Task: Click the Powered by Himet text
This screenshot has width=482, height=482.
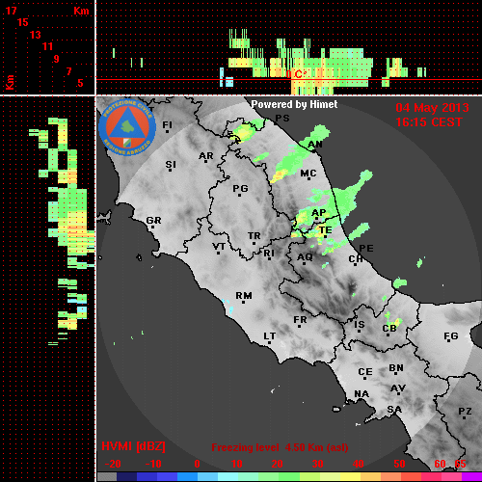Action: 294,104
